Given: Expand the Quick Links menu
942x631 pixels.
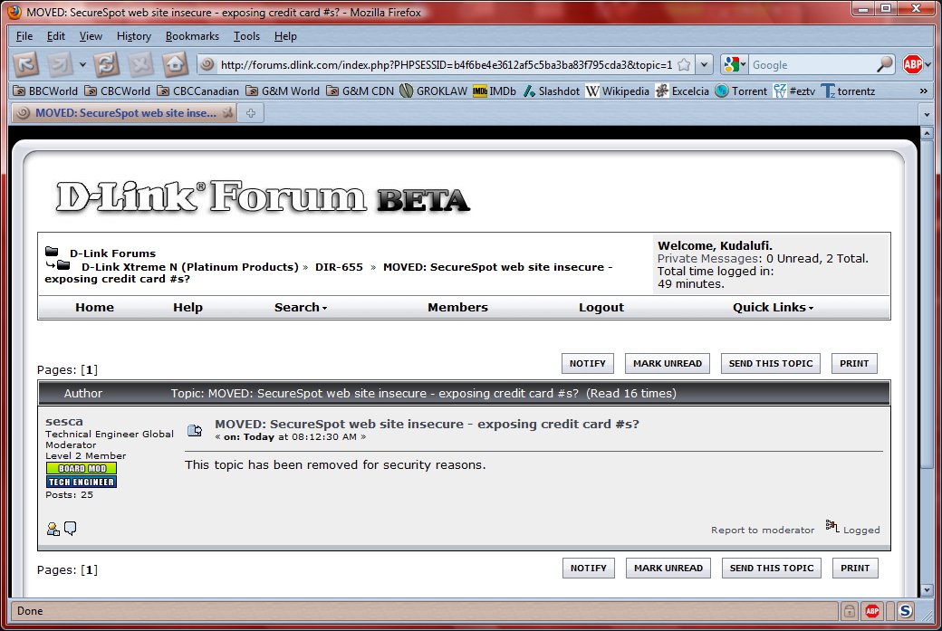Looking at the screenshot, I should pos(773,308).
